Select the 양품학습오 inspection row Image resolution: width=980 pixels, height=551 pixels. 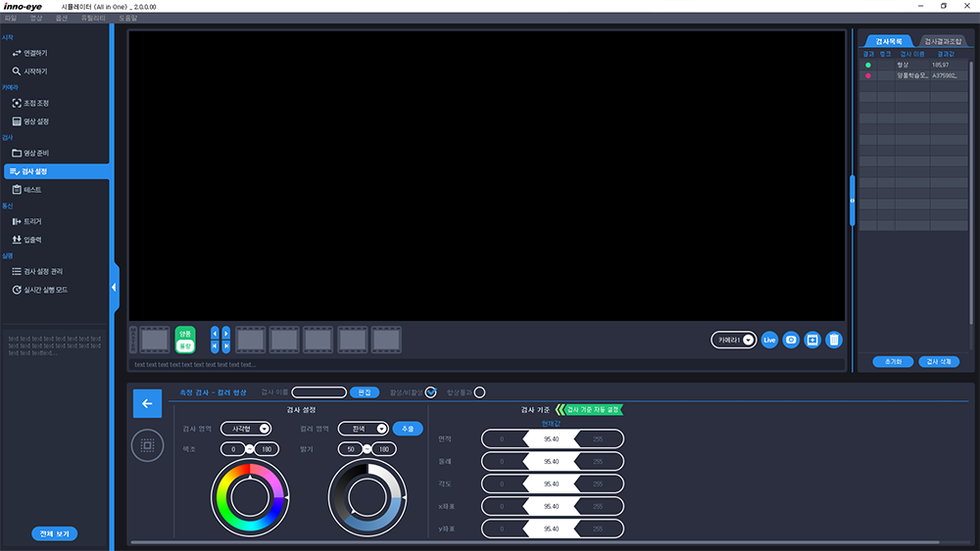tap(913, 75)
